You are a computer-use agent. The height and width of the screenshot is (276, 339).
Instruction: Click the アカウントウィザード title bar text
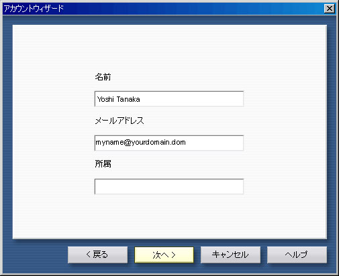(x=34, y=9)
